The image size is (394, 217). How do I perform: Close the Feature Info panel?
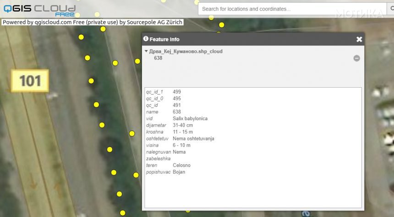(x=359, y=39)
